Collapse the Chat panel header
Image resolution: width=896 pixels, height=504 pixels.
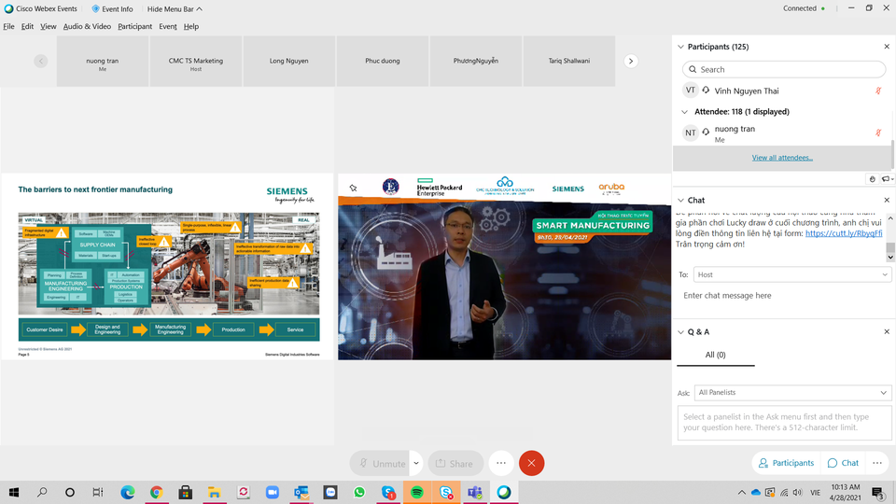point(680,200)
